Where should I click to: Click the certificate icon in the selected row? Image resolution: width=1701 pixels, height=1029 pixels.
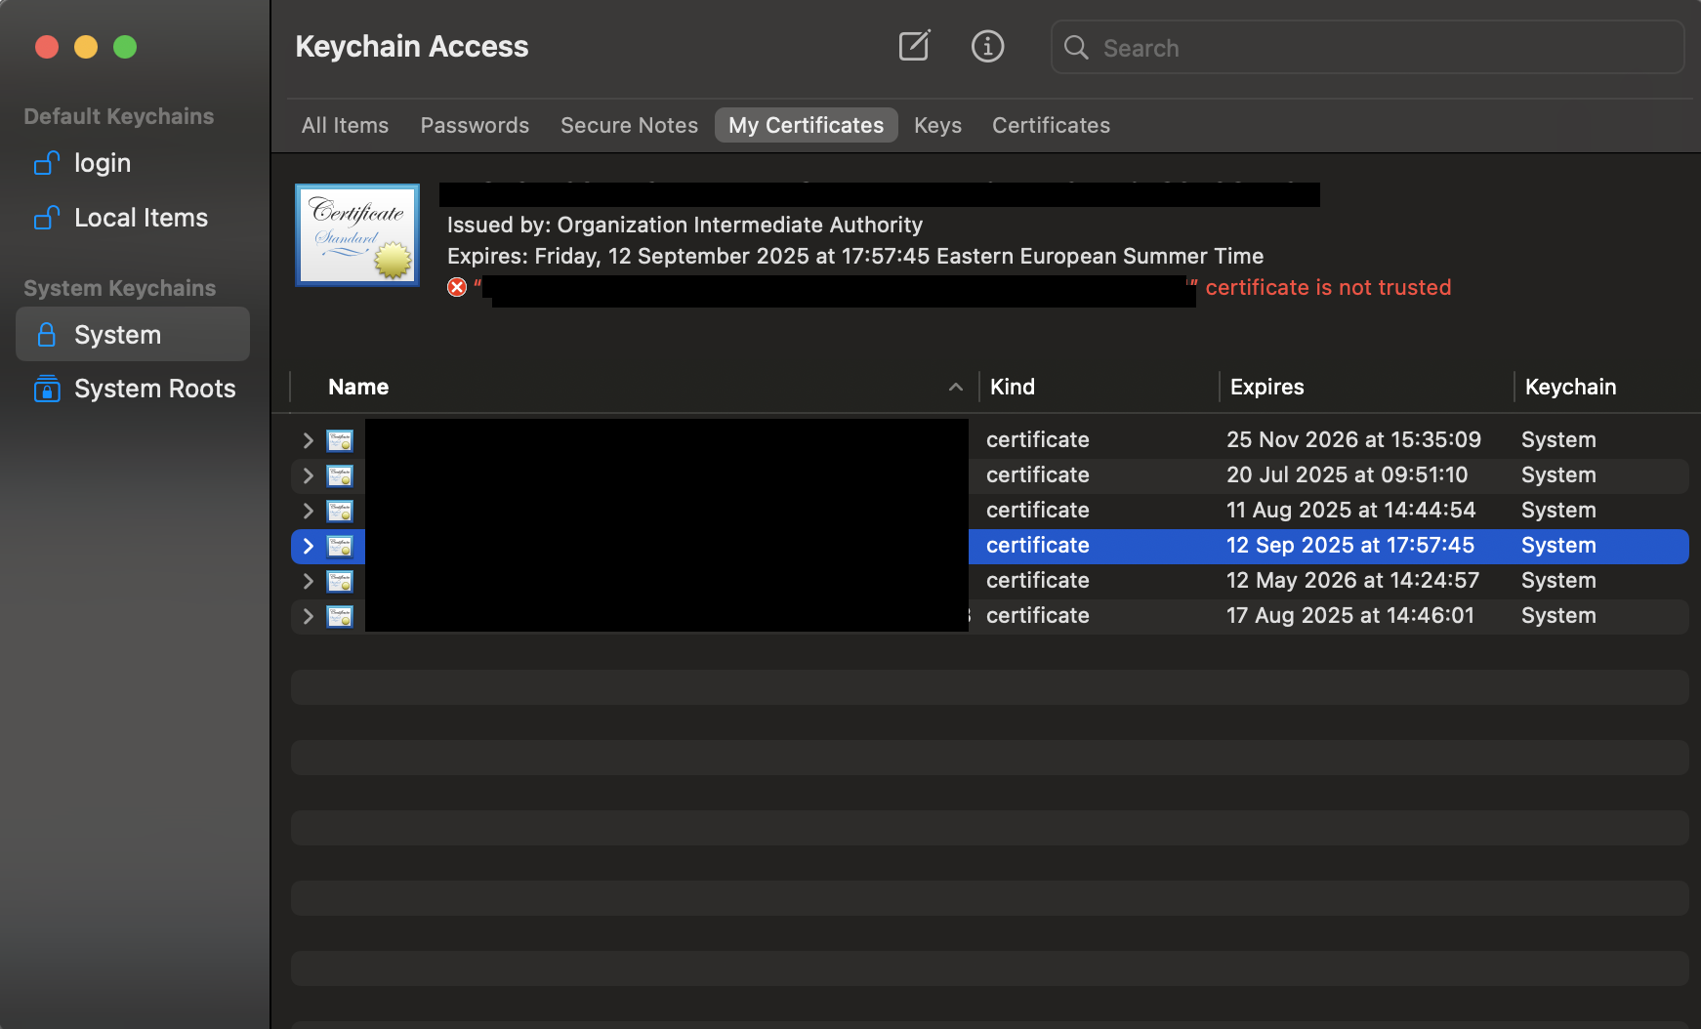click(x=339, y=546)
